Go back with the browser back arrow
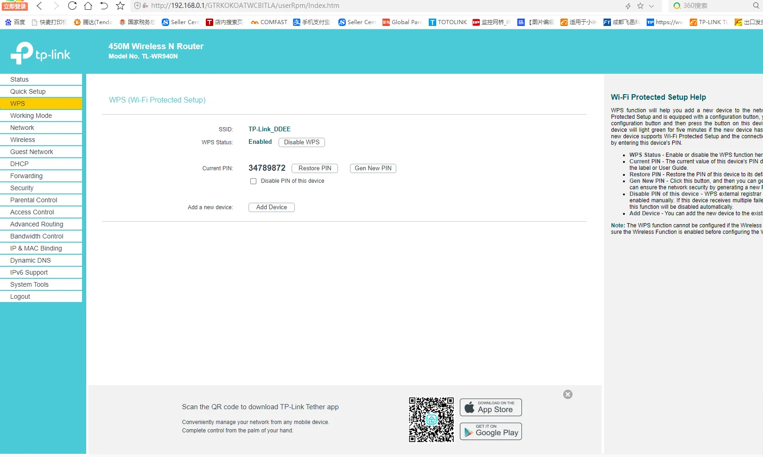 coord(39,6)
